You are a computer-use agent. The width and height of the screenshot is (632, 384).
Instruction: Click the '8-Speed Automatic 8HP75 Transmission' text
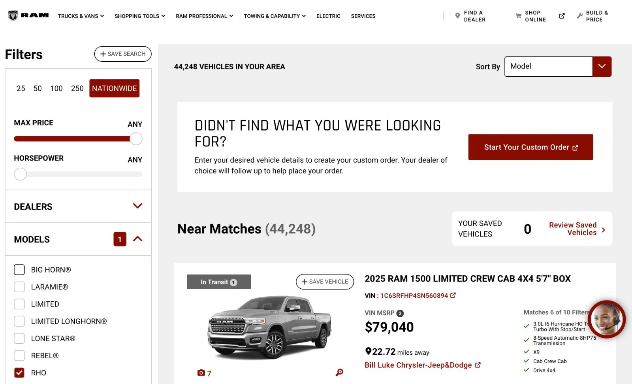click(564, 340)
